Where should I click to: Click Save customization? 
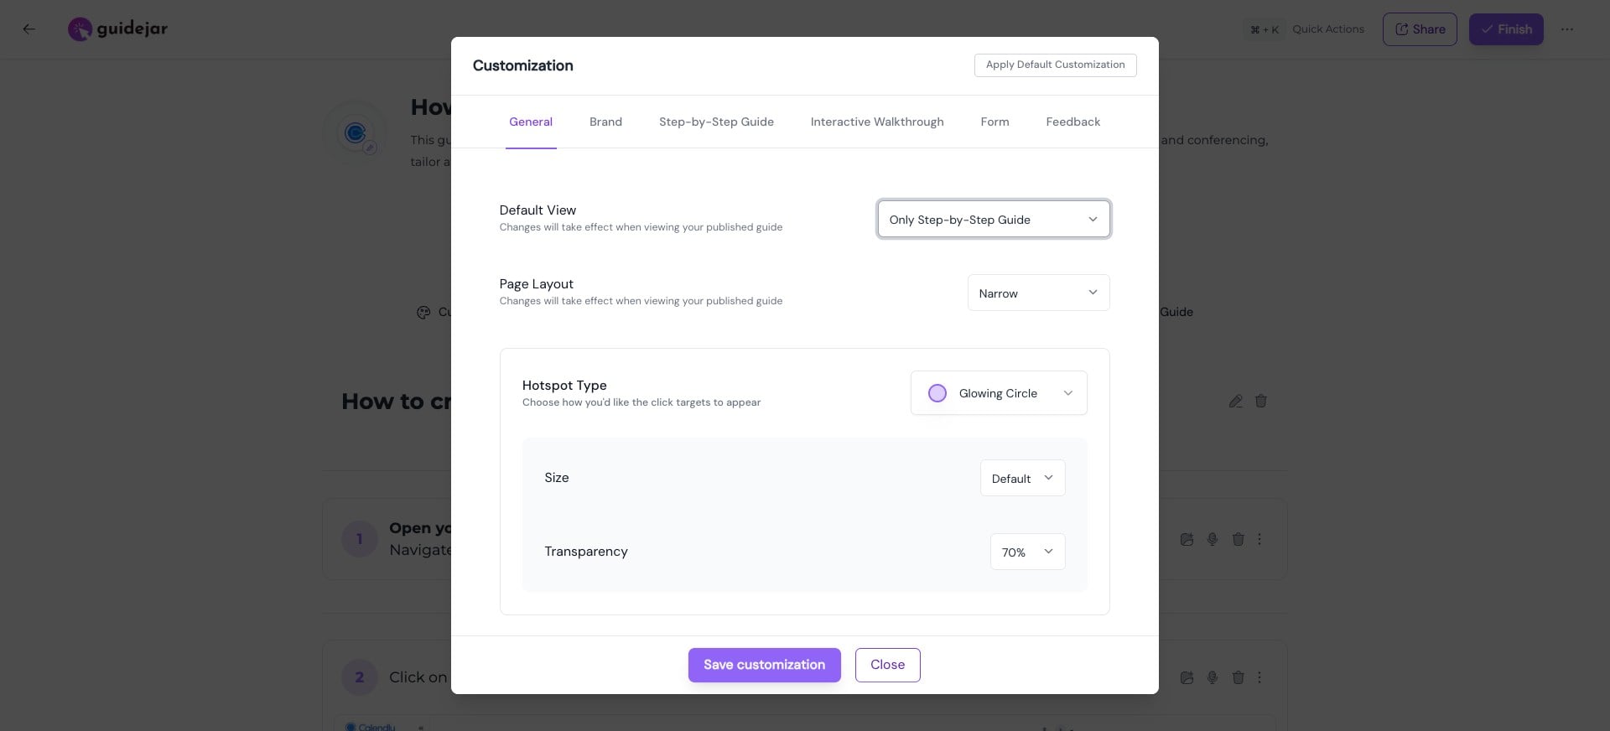[x=763, y=665]
